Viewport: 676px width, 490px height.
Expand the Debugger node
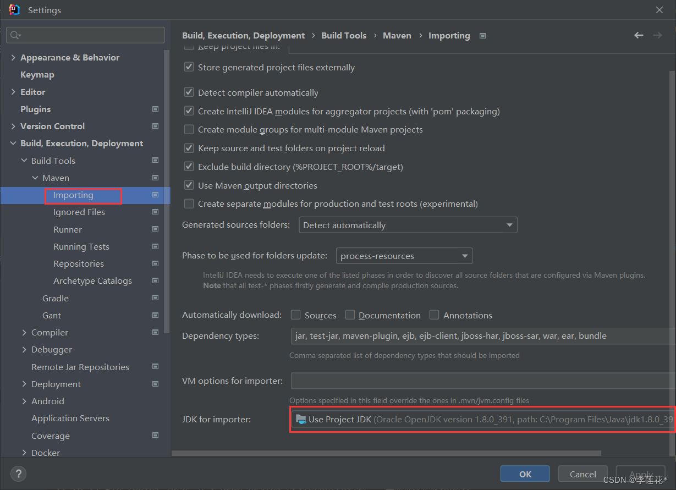[24, 349]
